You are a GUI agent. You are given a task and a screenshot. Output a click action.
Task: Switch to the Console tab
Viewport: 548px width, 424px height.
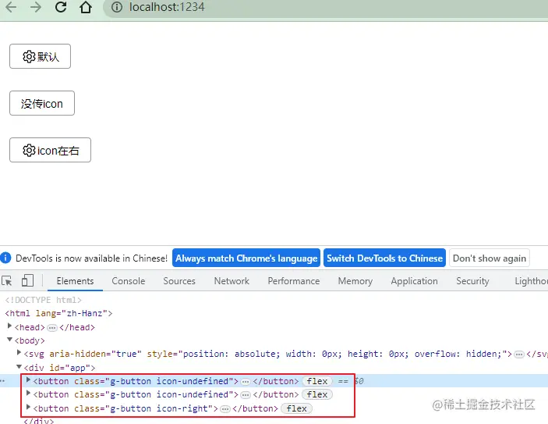coord(129,281)
